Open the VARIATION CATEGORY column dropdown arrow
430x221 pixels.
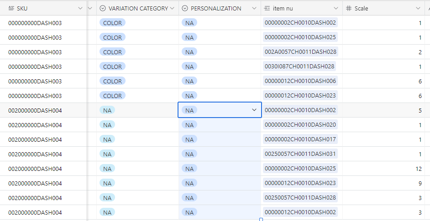[x=172, y=9]
